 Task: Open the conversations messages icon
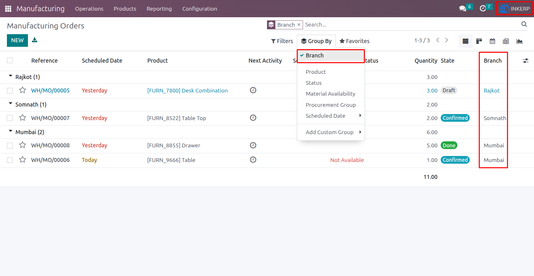463,9
